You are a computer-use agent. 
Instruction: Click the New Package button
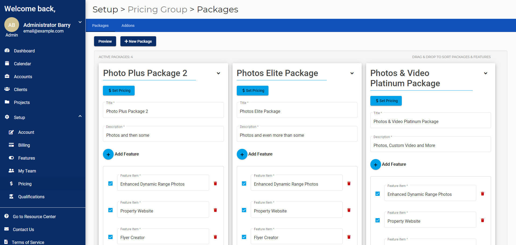138,41
